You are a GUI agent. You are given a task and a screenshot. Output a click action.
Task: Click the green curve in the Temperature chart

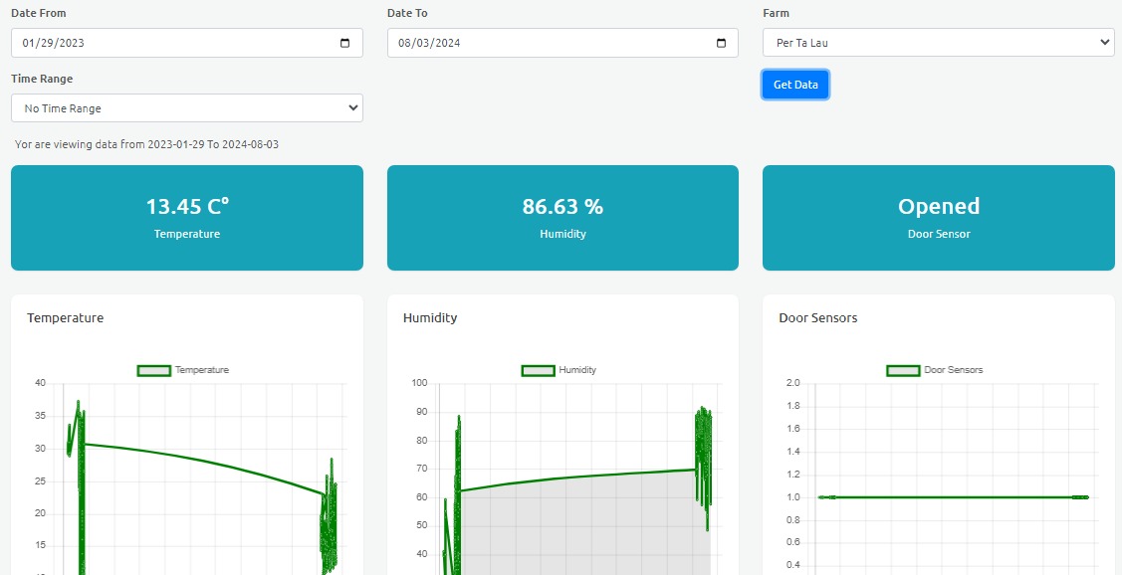click(199, 461)
